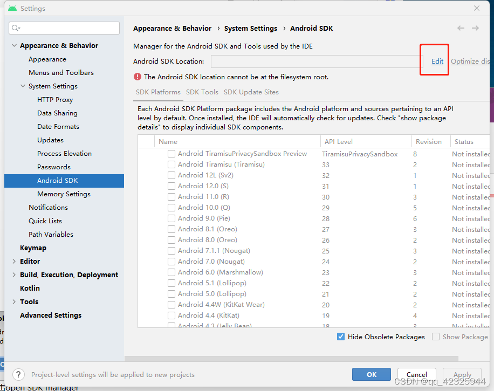Click Android 5.1 (Lollipop) row name

coord(212,283)
